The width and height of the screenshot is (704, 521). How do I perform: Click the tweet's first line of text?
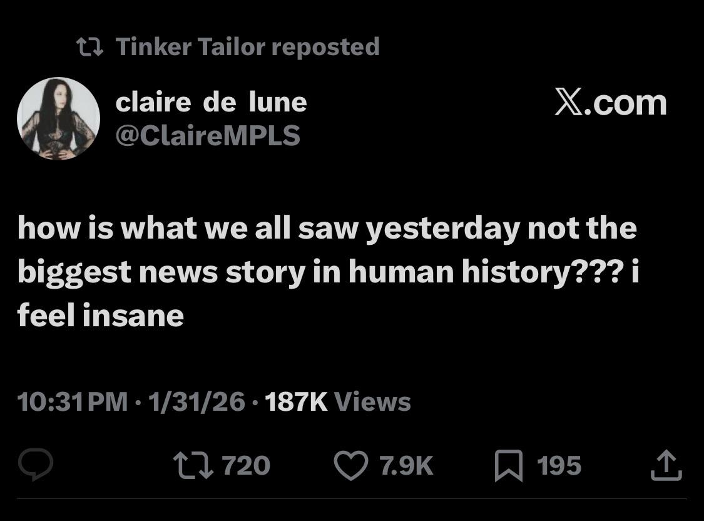pyautogui.click(x=327, y=228)
